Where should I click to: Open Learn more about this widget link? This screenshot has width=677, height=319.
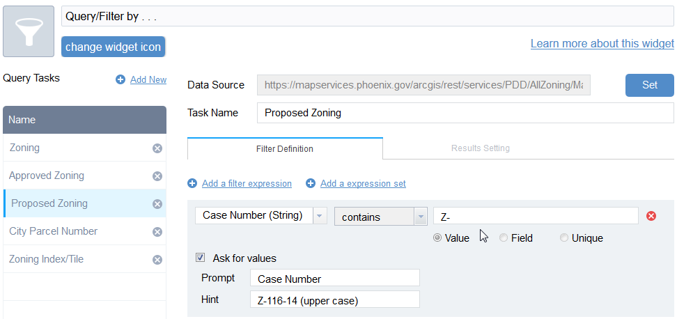point(602,44)
